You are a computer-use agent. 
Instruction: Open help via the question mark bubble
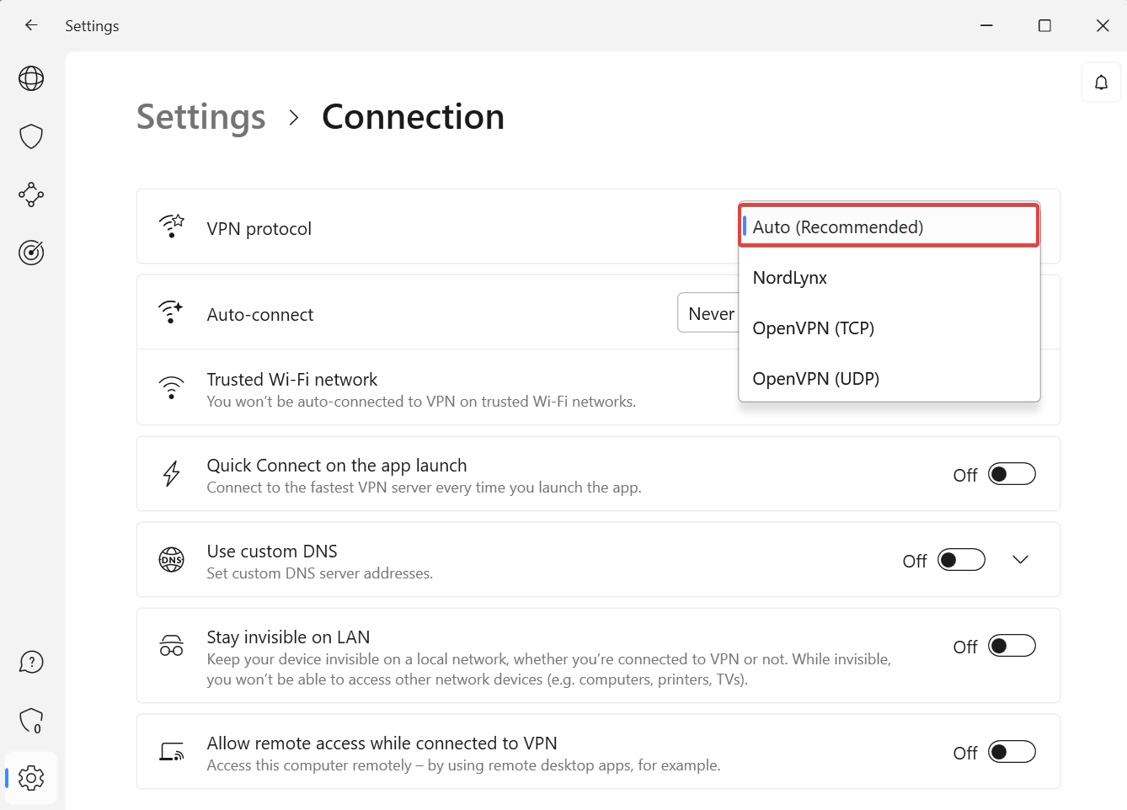pyautogui.click(x=30, y=662)
